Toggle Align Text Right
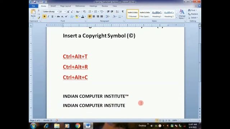The height and width of the screenshot is (129, 230). [x=98, y=16]
